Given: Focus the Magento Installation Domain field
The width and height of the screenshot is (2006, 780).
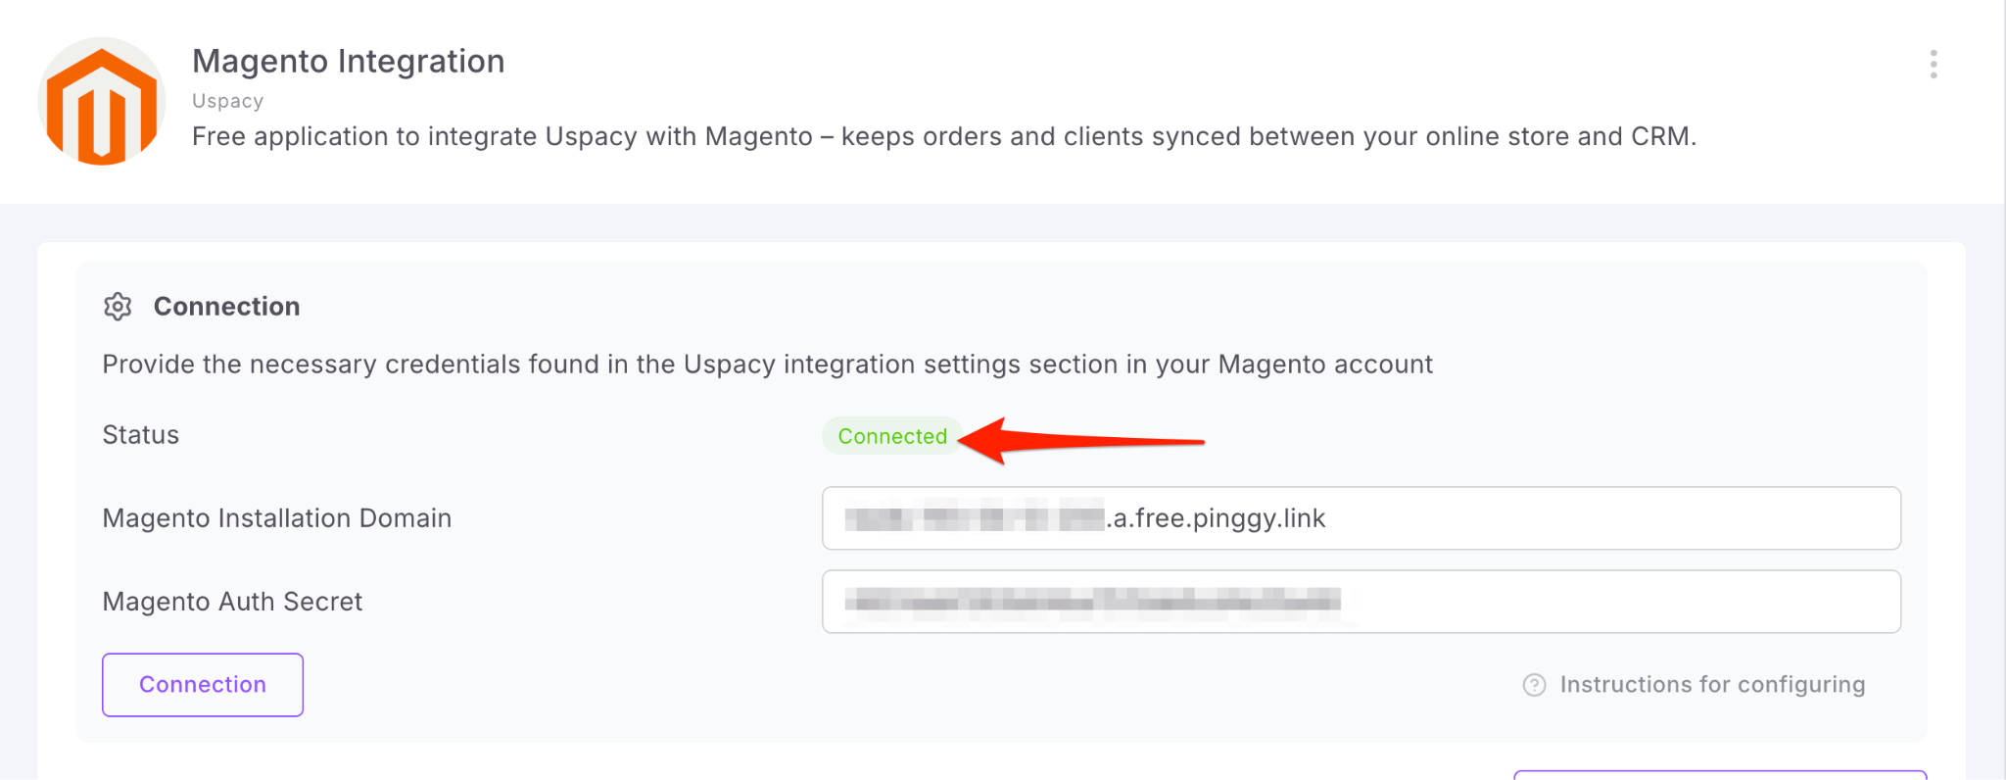Looking at the screenshot, I should pyautogui.click(x=1567, y=518).
